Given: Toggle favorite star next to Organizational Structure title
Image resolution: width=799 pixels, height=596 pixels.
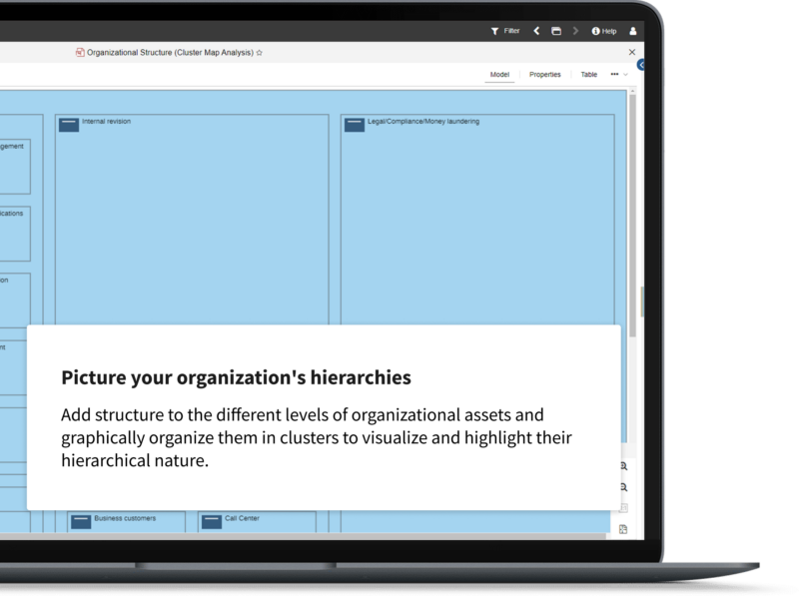Looking at the screenshot, I should (x=260, y=52).
